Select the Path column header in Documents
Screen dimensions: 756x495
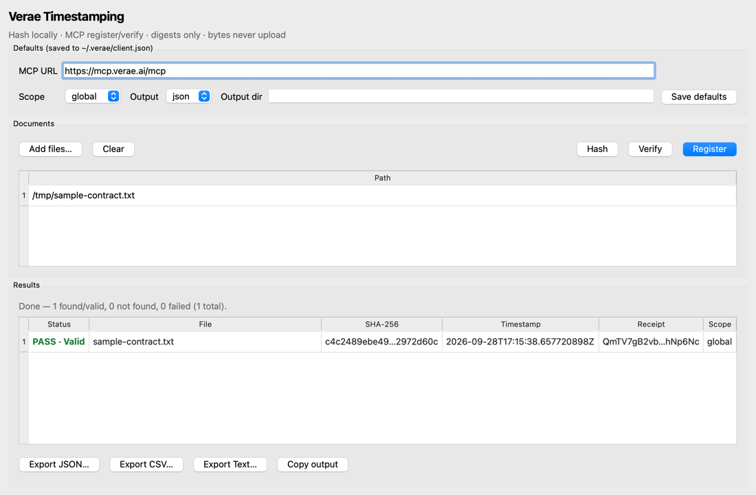[382, 178]
